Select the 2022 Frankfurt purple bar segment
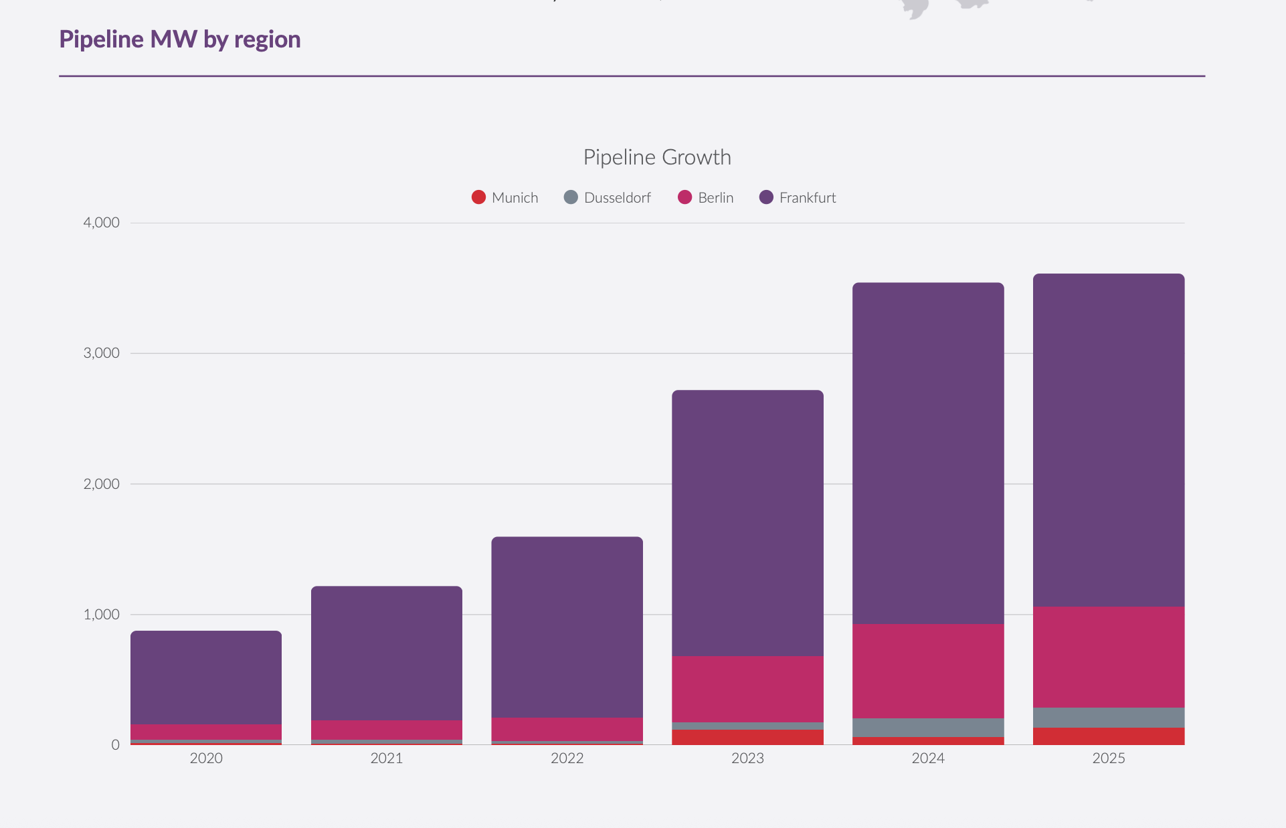Viewport: 1286px width, 828px height. [567, 627]
